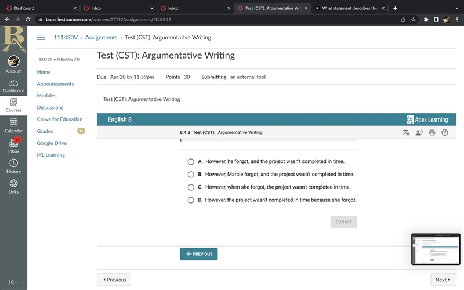Activate the text-to-speech reader icon
The image size is (464, 290).
(x=419, y=133)
